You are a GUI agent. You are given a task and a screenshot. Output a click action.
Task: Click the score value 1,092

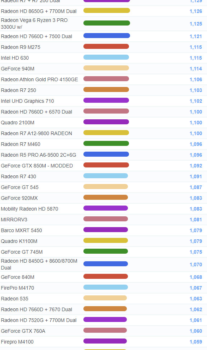(196, 166)
